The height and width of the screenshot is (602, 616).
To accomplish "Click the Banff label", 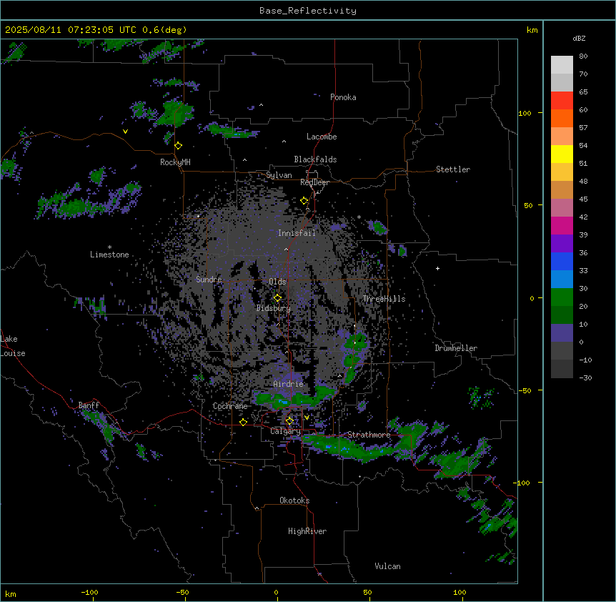I will [x=89, y=405].
